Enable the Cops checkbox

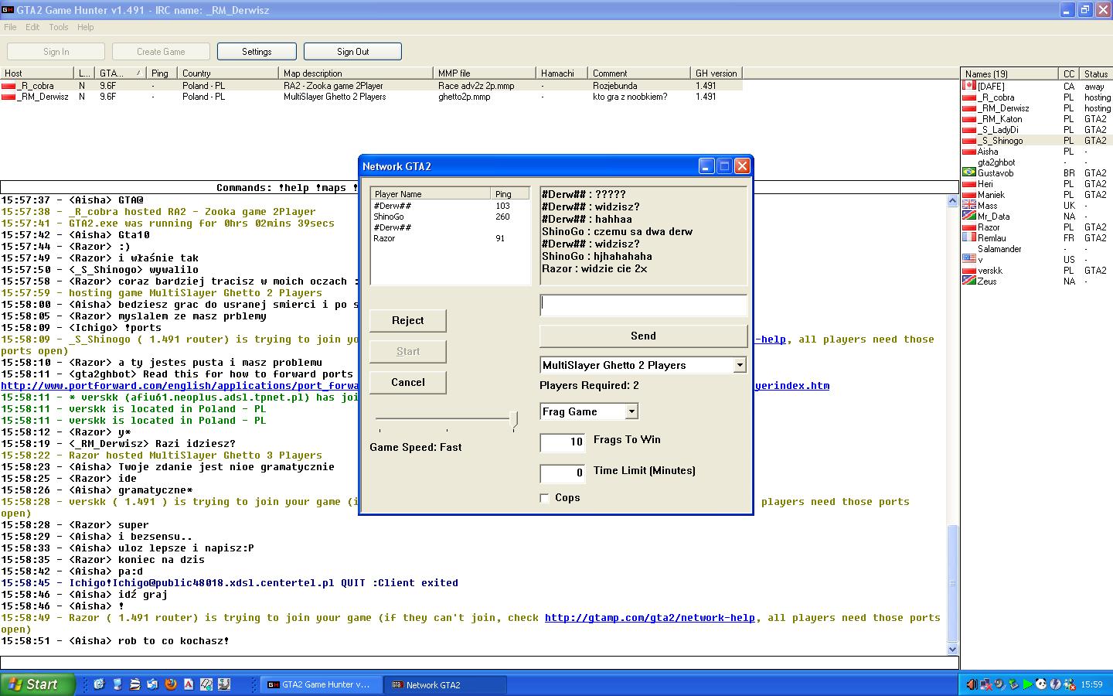pos(544,498)
